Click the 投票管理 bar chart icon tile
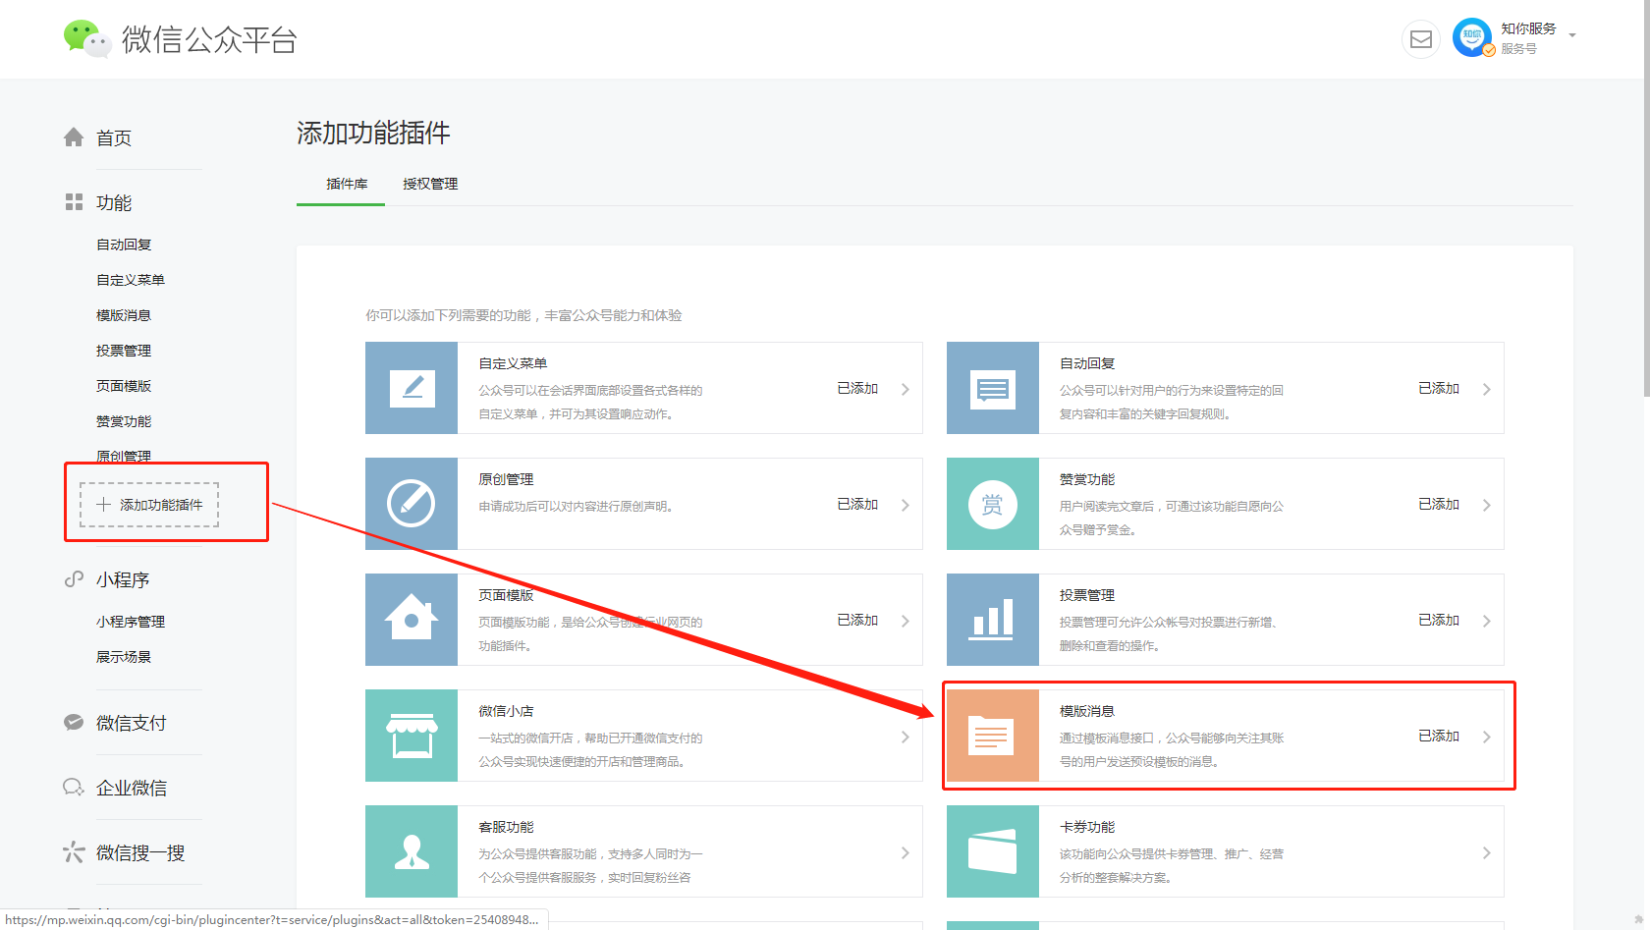The image size is (1650, 930). tap(993, 620)
